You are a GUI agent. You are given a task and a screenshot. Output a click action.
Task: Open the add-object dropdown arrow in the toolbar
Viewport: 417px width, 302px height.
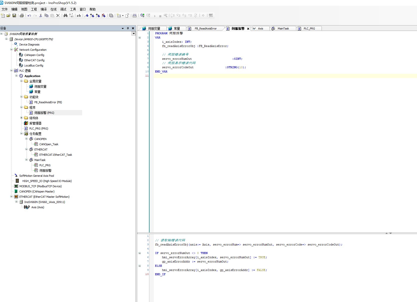click(x=123, y=16)
